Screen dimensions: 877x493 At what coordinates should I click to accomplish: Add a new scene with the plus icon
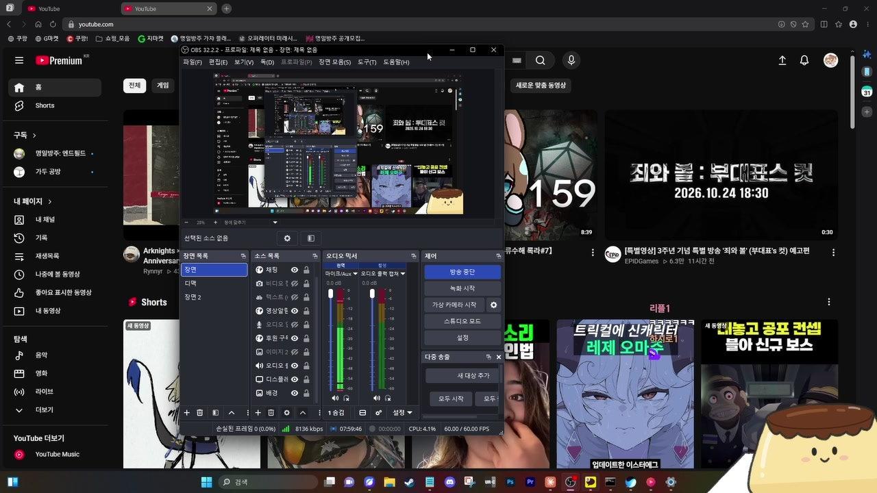tap(186, 413)
